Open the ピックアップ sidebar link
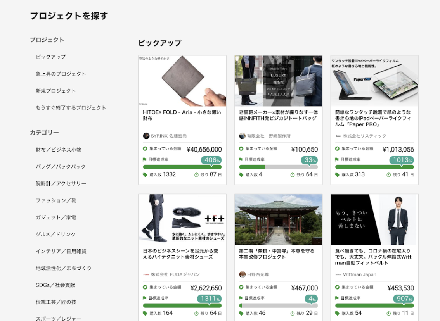This screenshot has height=321, width=440. pyautogui.click(x=50, y=57)
